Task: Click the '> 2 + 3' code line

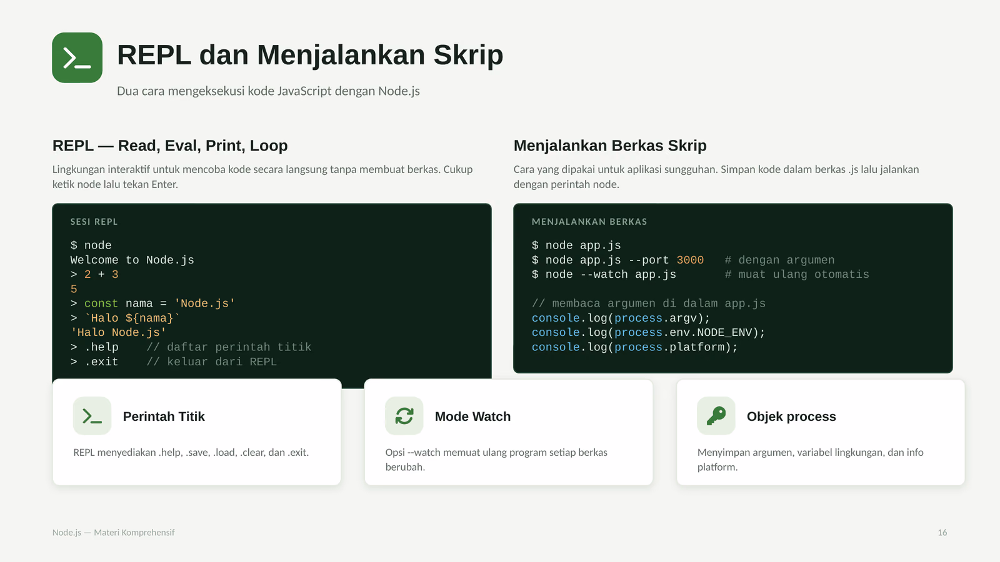Action: coord(94,274)
